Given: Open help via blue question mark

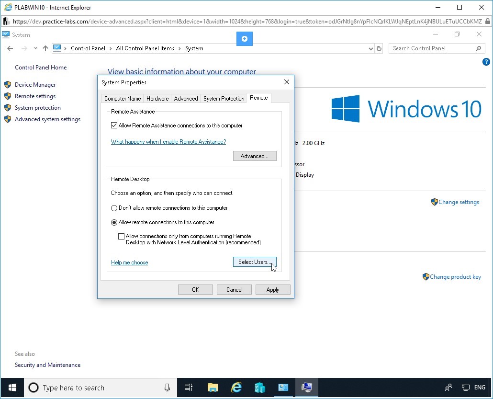Looking at the screenshot, I should coord(486,62).
